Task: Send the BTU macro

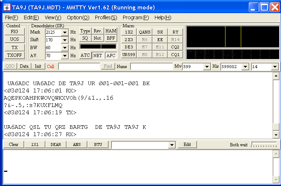Action: pyautogui.click(x=98, y=145)
